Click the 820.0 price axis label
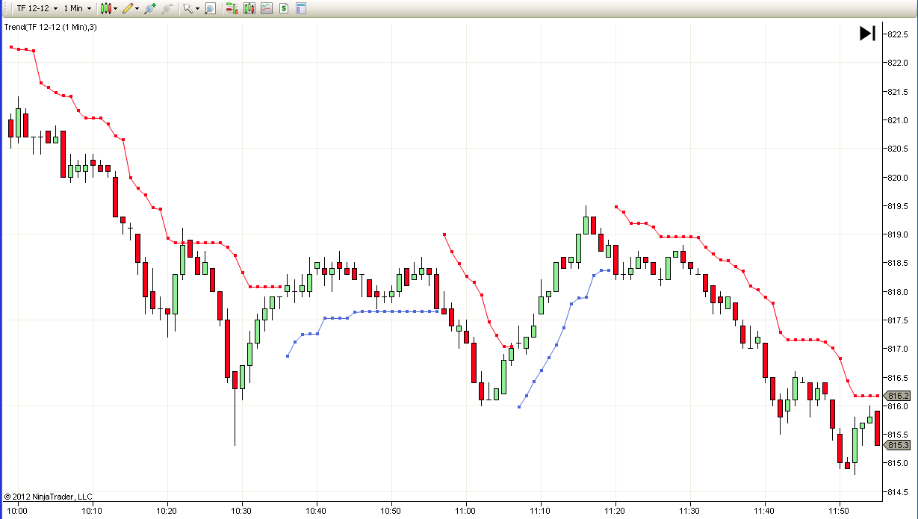918x519 pixels. point(896,178)
